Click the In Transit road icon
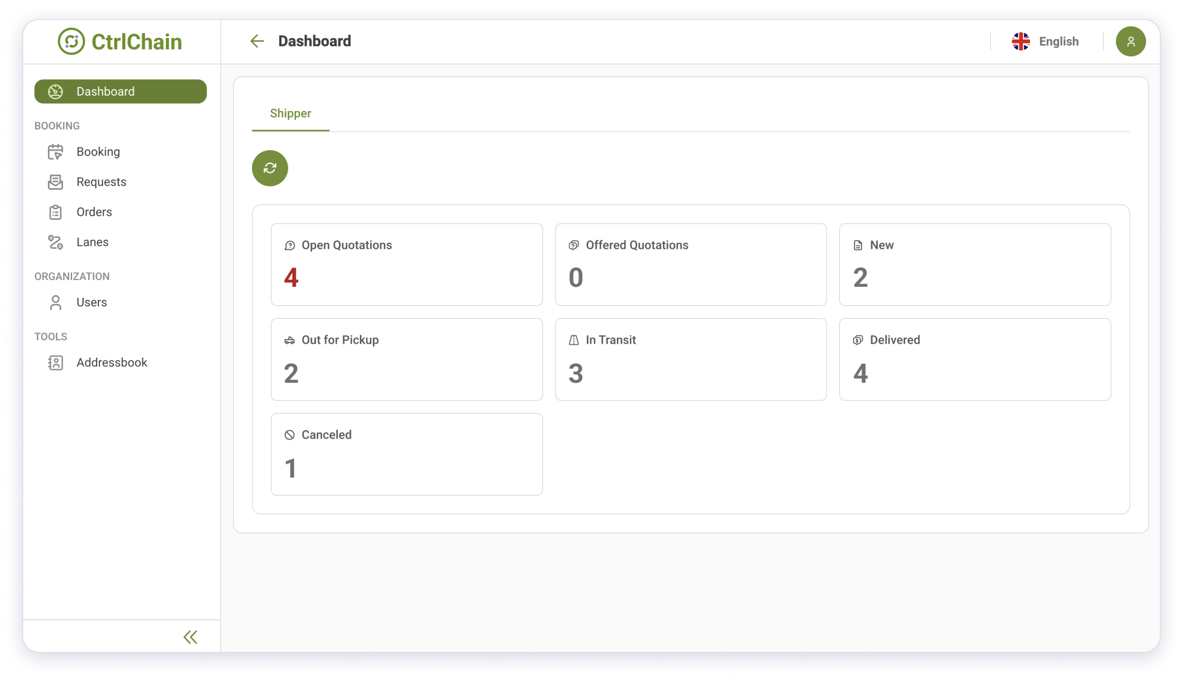Screen dimensions: 1183x679 tap(573, 340)
